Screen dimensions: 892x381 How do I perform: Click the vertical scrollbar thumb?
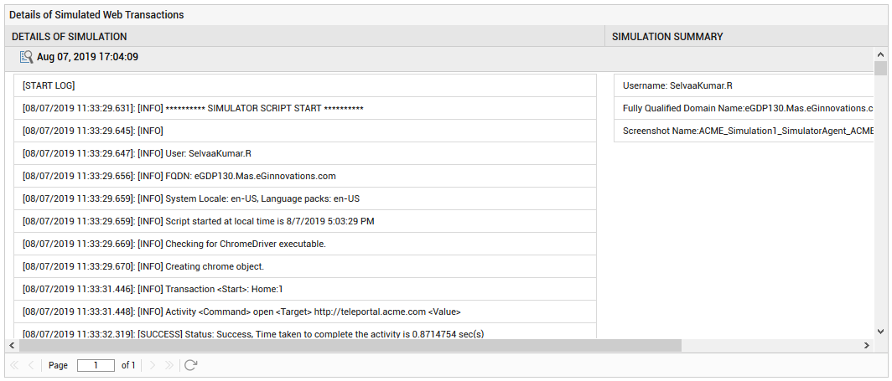coord(880,68)
